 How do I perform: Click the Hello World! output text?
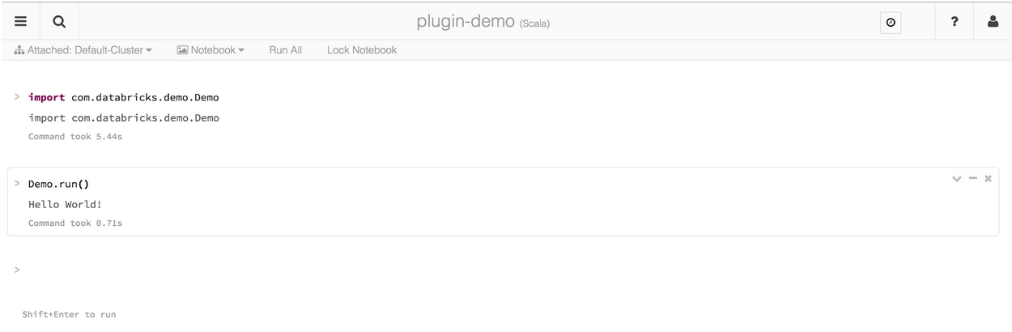point(65,204)
